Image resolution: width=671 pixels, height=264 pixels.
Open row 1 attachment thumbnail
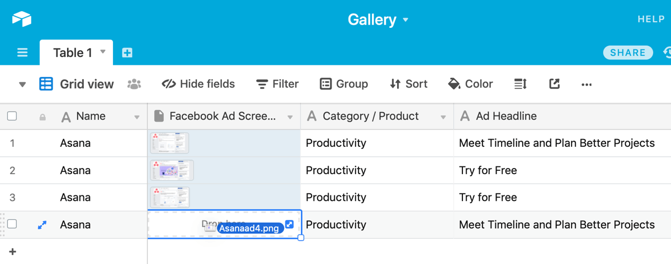pyautogui.click(x=169, y=143)
